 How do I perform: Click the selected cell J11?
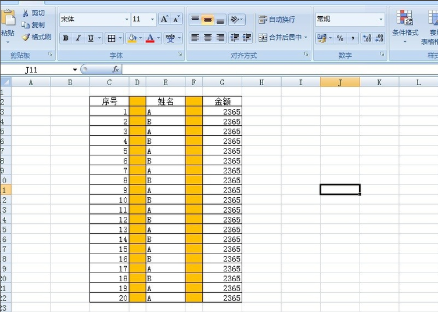tap(340, 190)
